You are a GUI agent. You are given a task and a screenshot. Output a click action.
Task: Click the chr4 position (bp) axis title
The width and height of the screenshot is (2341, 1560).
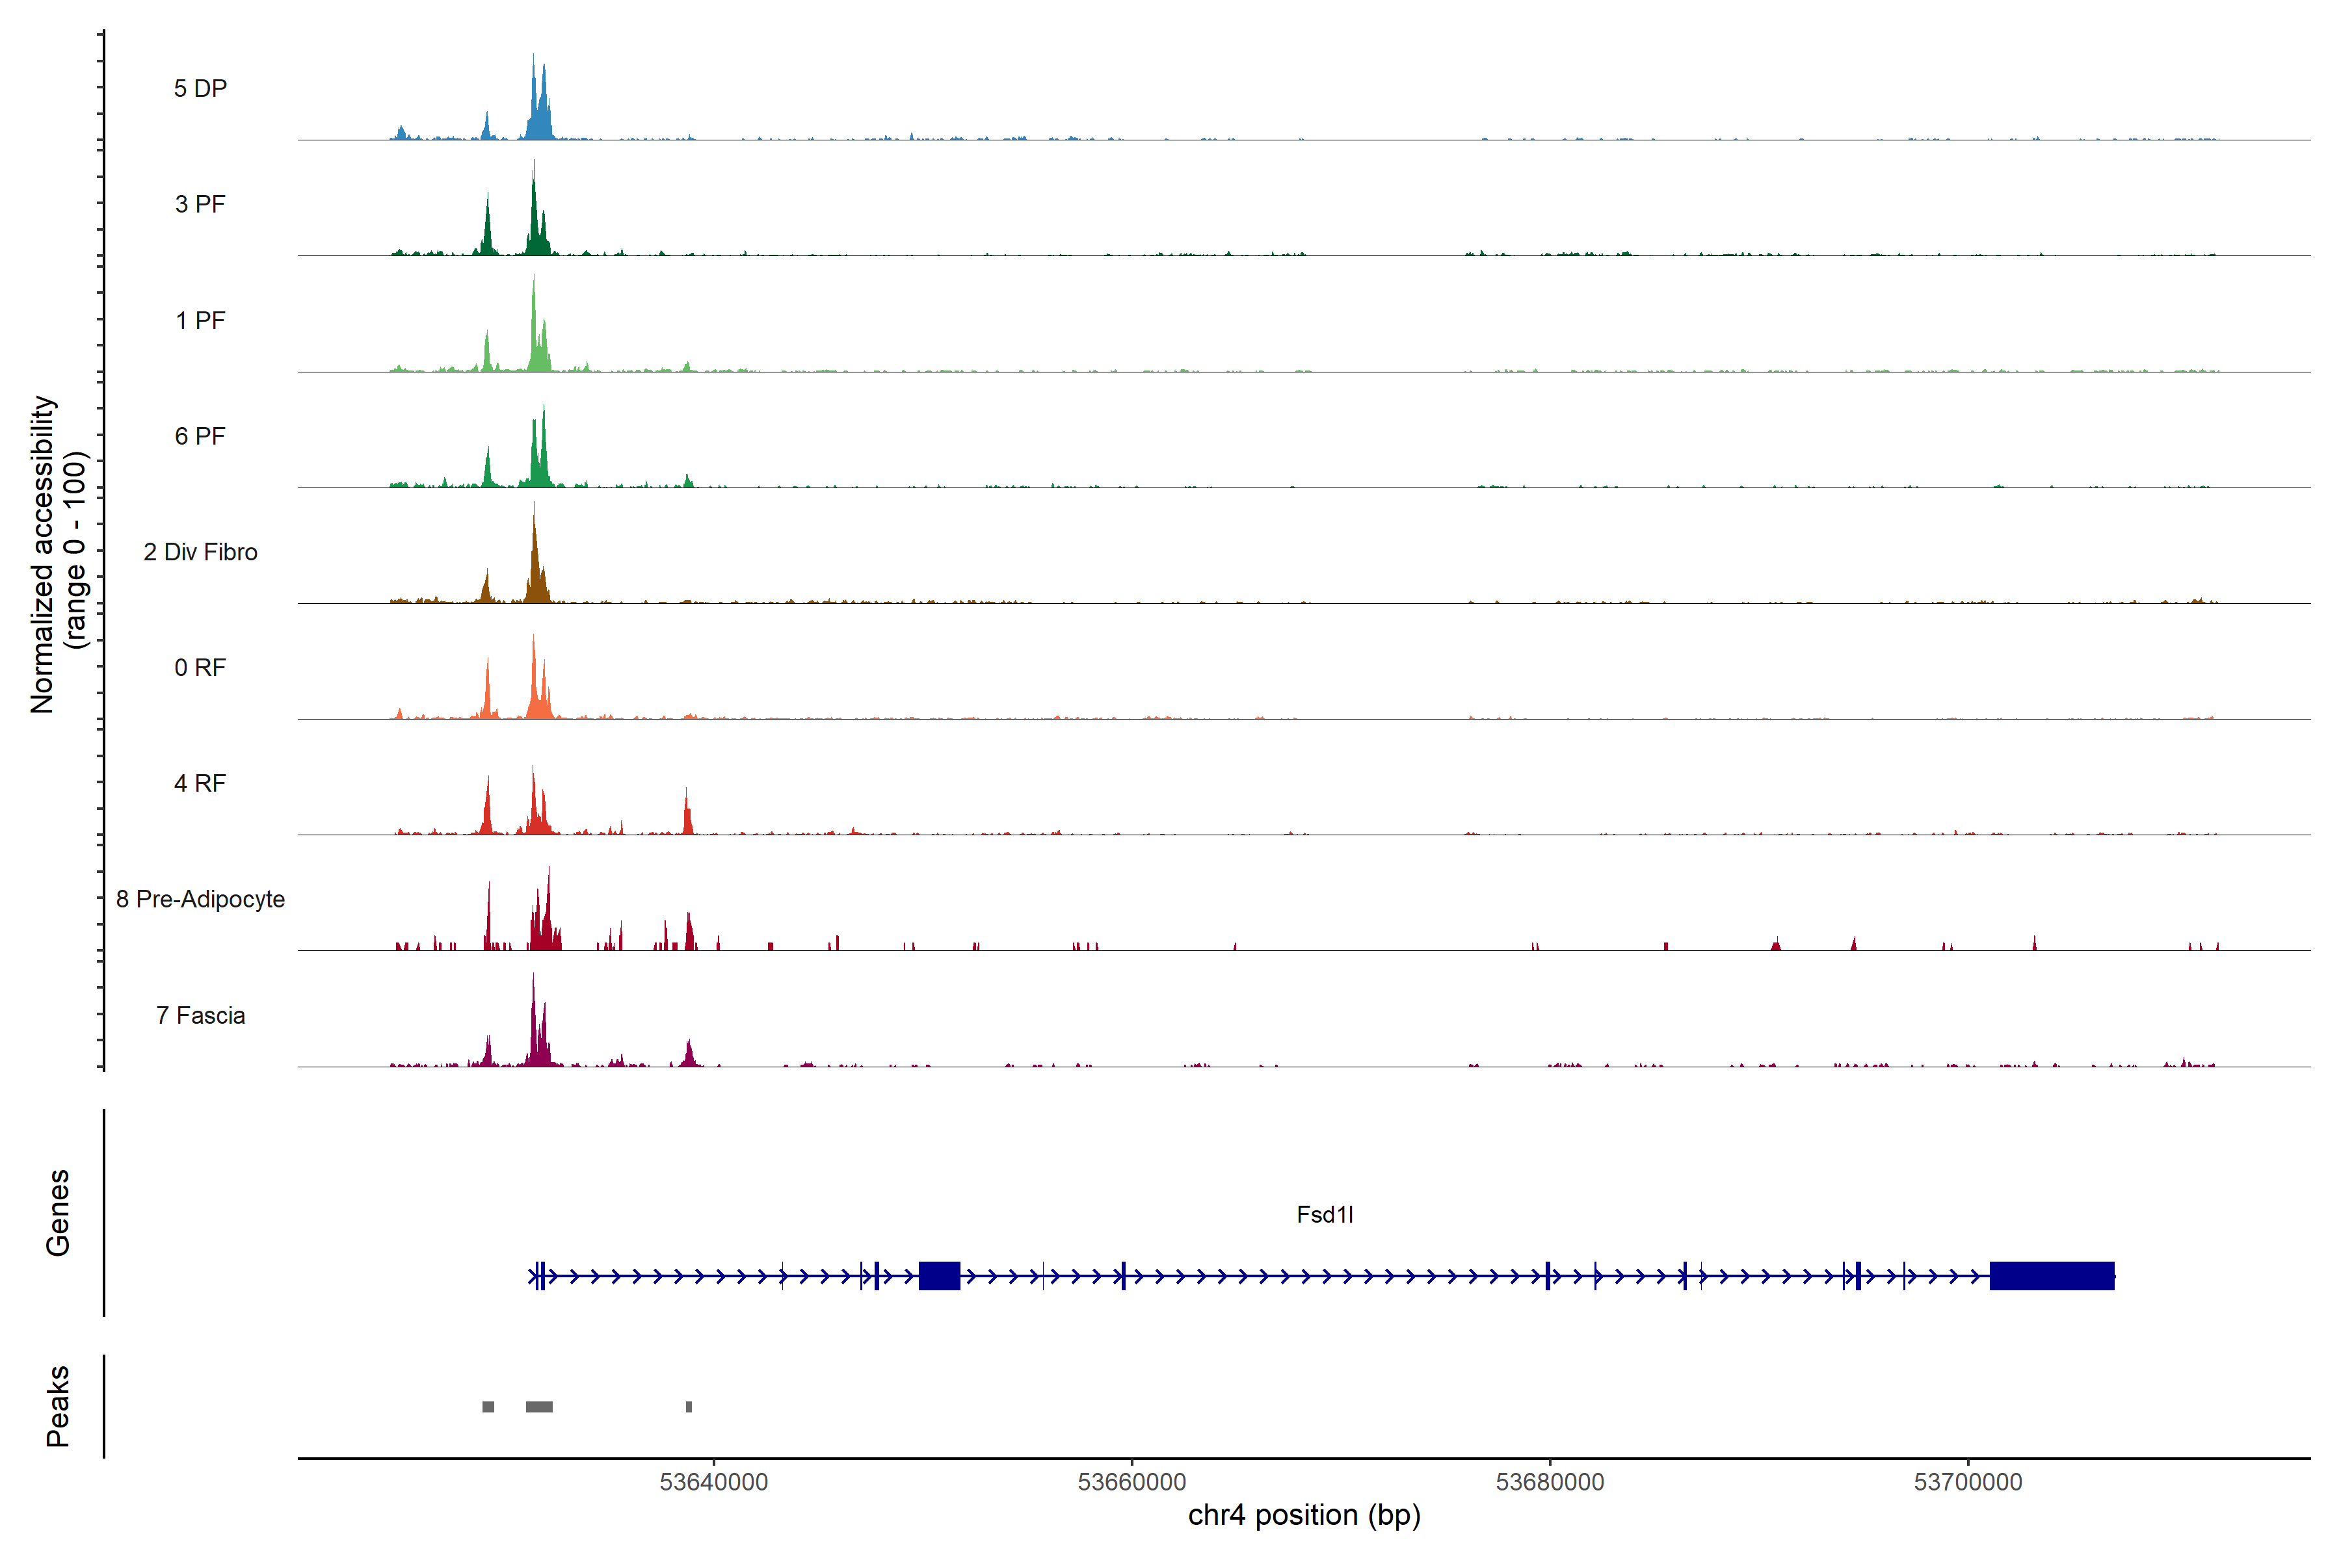(1304, 1515)
